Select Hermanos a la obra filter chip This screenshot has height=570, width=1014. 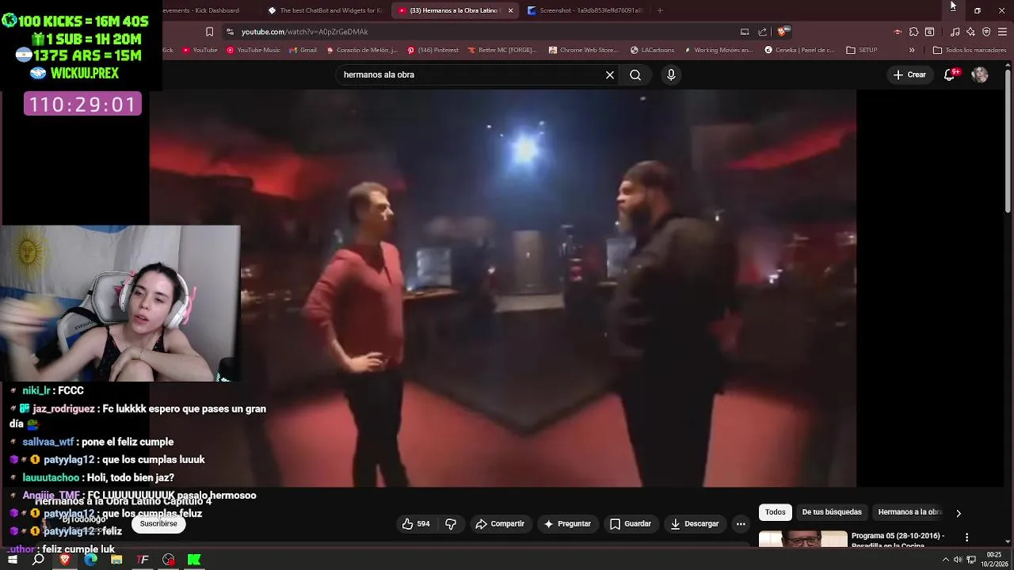909,512
